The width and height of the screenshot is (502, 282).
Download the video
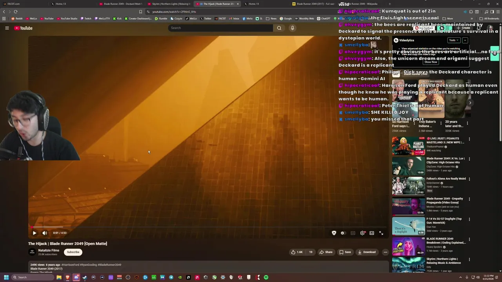367,252
